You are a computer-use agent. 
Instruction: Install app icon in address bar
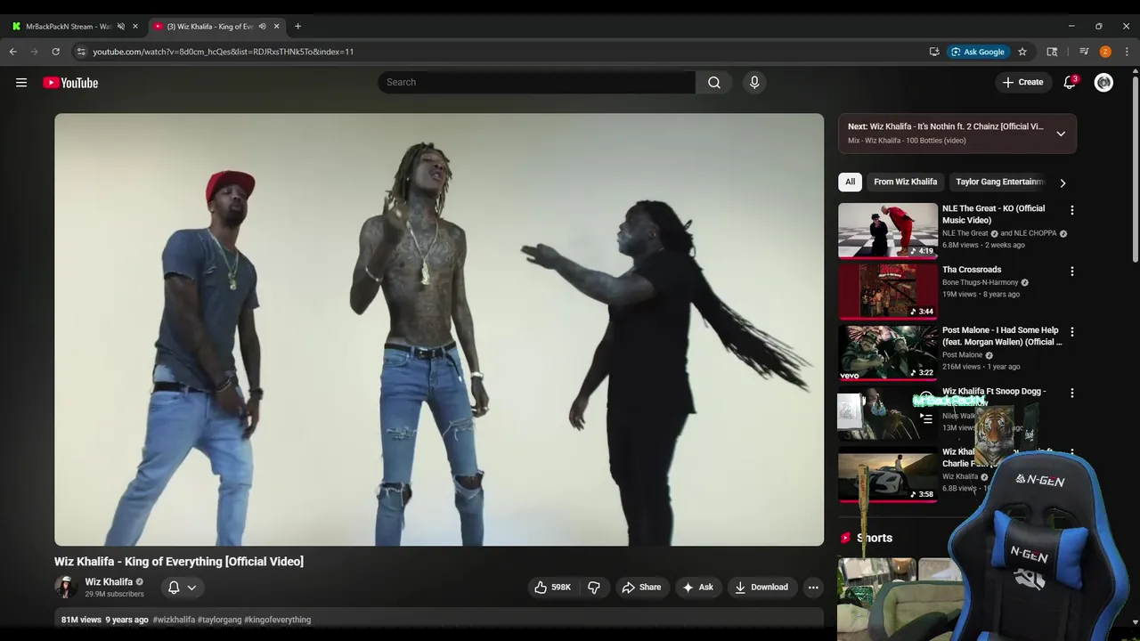coord(934,52)
